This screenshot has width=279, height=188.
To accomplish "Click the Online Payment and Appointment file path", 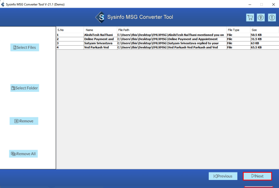I will [x=172, y=39].
